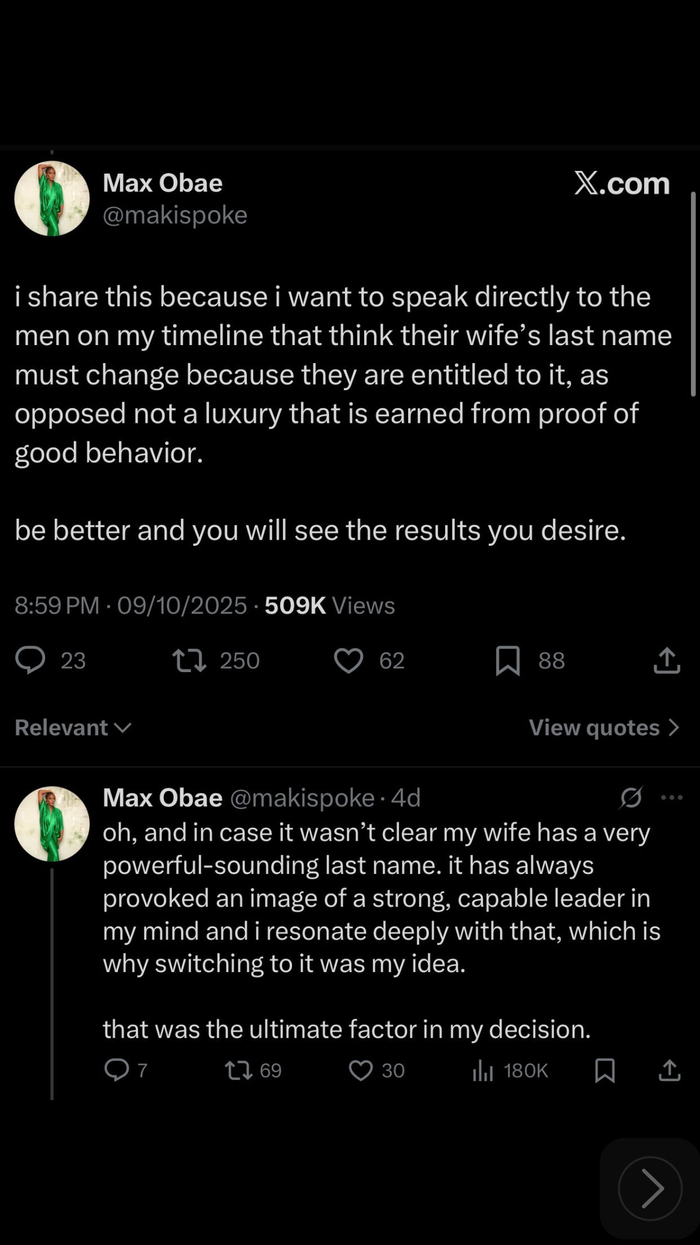Image resolution: width=700 pixels, height=1245 pixels.
Task: Like the reply with 30 likes
Action: [x=361, y=1070]
